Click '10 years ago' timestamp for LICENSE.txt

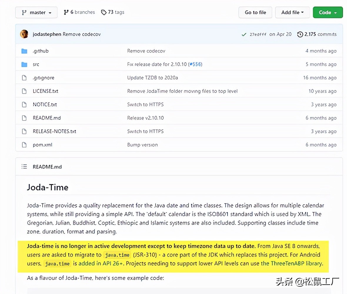[322, 91]
